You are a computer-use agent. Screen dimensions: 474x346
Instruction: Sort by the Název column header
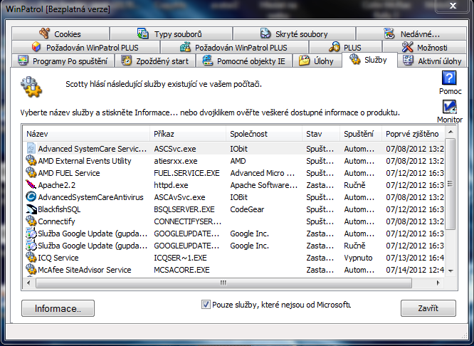[x=86, y=134]
